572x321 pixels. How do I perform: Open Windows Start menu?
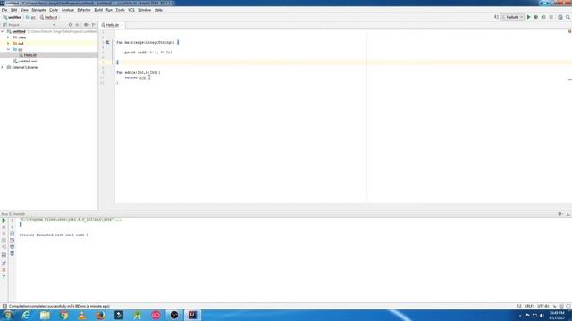[7, 315]
